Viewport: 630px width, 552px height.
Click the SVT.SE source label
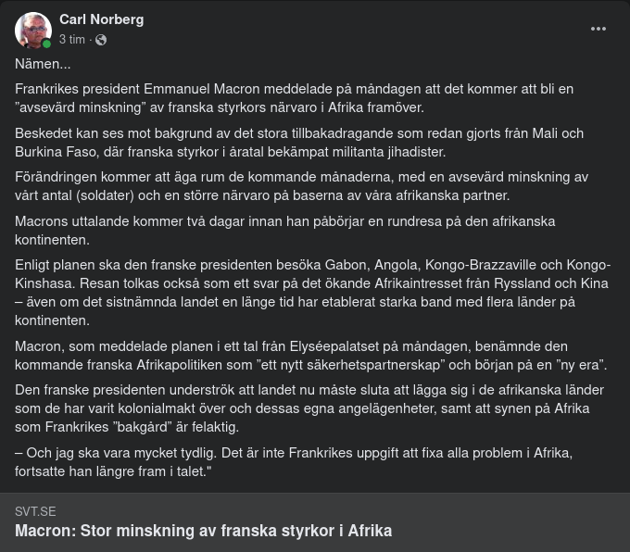pyautogui.click(x=35, y=511)
